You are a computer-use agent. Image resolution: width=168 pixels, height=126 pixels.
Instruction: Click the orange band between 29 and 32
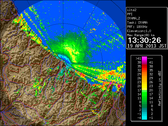[144, 74]
